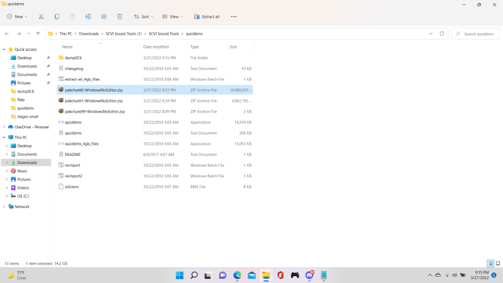Open Office app from taskbar
503x283 pixels.
click(x=280, y=275)
